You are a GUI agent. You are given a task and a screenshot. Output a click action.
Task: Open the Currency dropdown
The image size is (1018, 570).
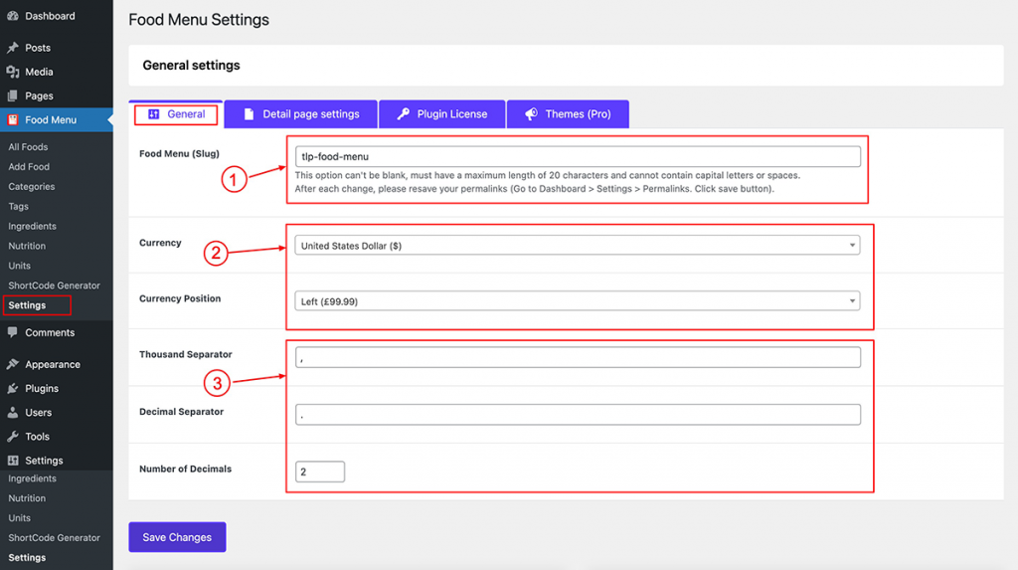coord(578,245)
